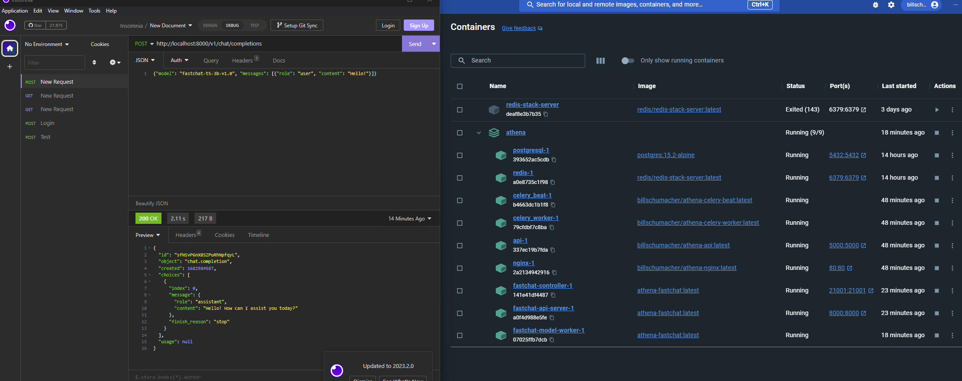
Task: Click the Sign Up button
Action: point(418,26)
